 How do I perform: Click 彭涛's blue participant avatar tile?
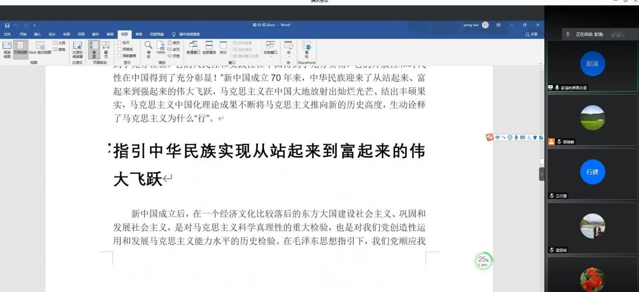592,64
